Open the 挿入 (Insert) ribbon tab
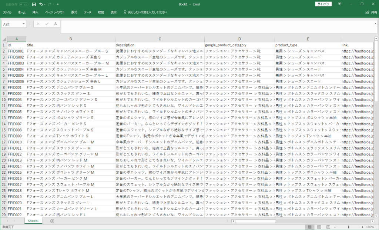The width and height of the screenshot is (379, 230). 35,12
